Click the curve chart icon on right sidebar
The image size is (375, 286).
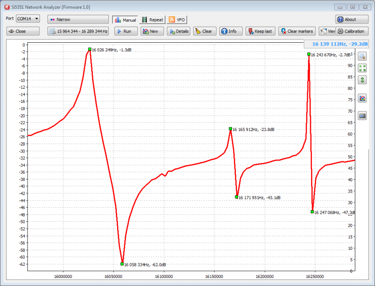(x=362, y=99)
